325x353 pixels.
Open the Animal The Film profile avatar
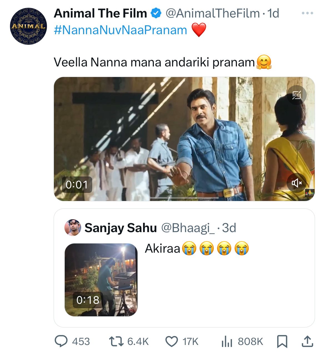[28, 26]
